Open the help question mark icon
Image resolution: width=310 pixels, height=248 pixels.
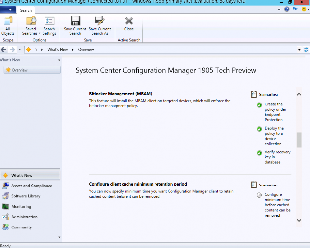pyautogui.click(x=287, y=9)
